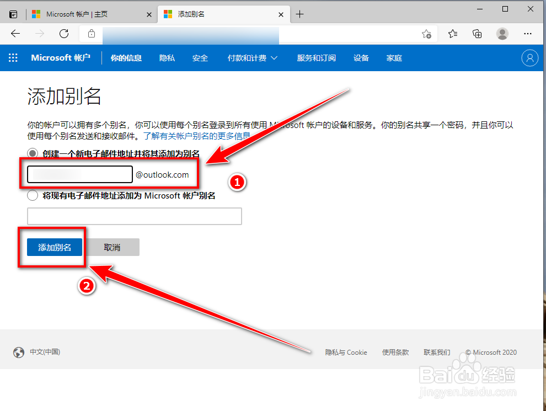This screenshot has width=546, height=411.
Task: Open 使用条款 footer link
Action: [395, 353]
